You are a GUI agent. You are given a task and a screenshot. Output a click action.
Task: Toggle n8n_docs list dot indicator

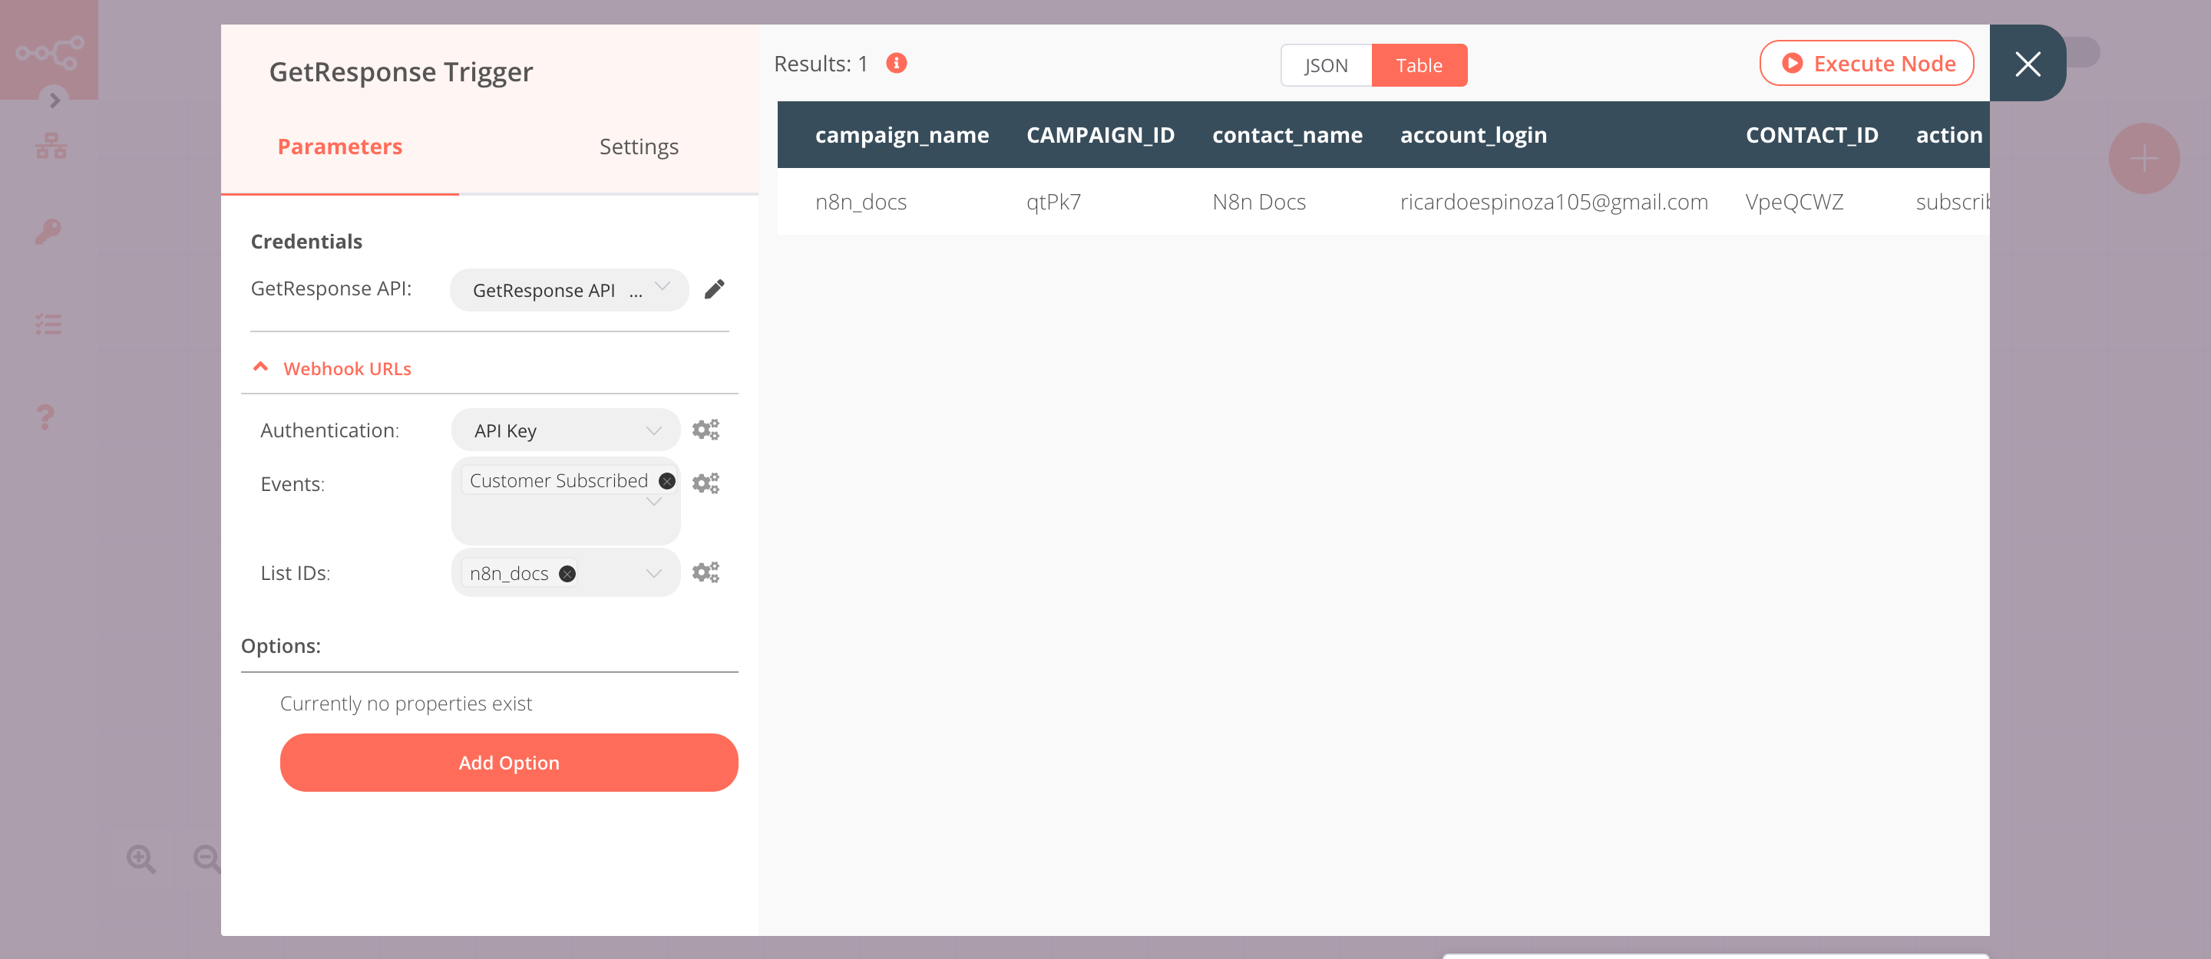pyautogui.click(x=567, y=573)
